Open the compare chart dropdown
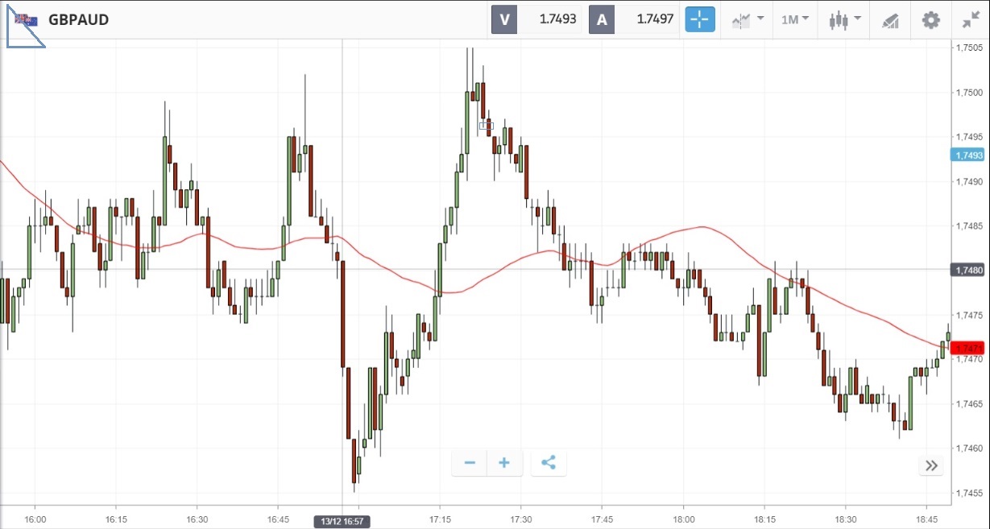 (x=748, y=19)
